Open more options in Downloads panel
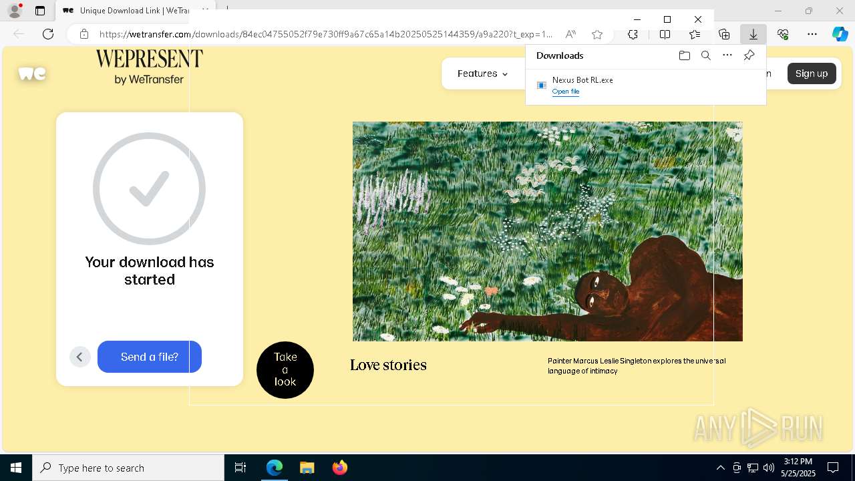 pos(727,55)
